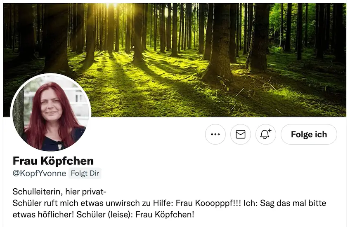Click the closing 'Frau Köpfchen!' in bio

pos(165,215)
